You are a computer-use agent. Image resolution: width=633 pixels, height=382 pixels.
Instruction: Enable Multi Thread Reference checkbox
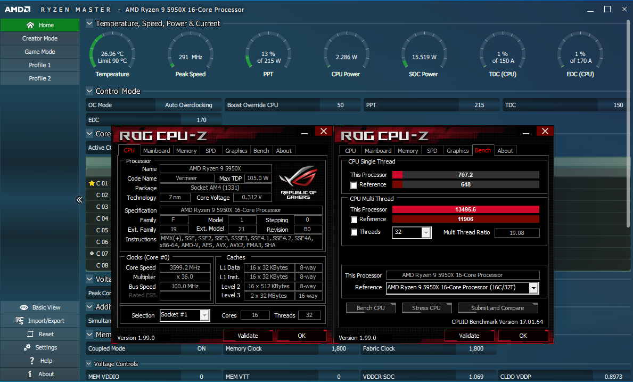(354, 220)
